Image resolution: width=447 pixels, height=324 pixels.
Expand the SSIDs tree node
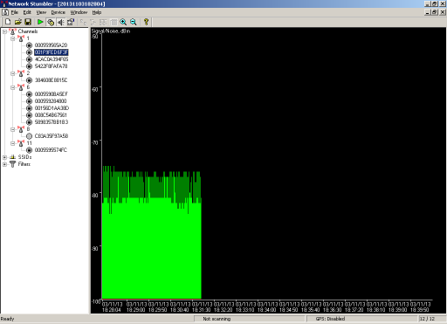4,157
